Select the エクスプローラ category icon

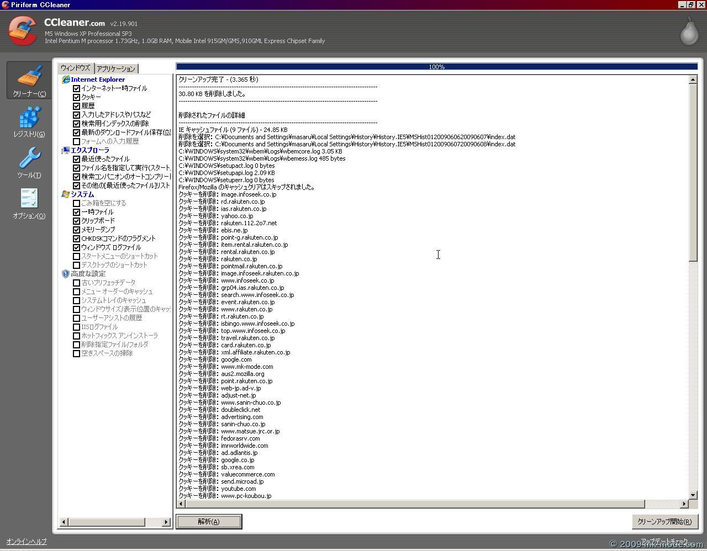pos(66,150)
